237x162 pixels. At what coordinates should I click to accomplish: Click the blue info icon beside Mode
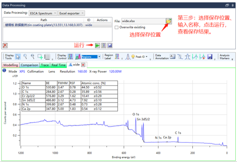pos(4,70)
